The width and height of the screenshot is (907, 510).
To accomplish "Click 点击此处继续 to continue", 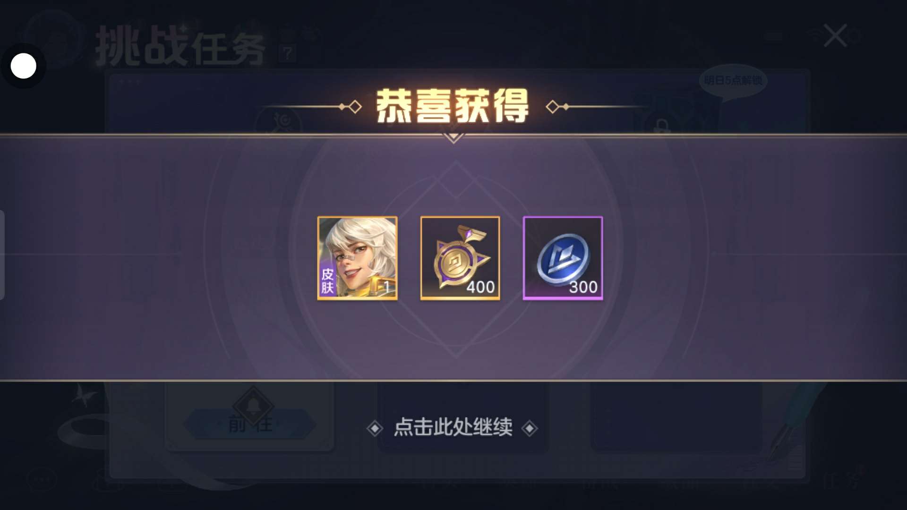I will point(453,427).
